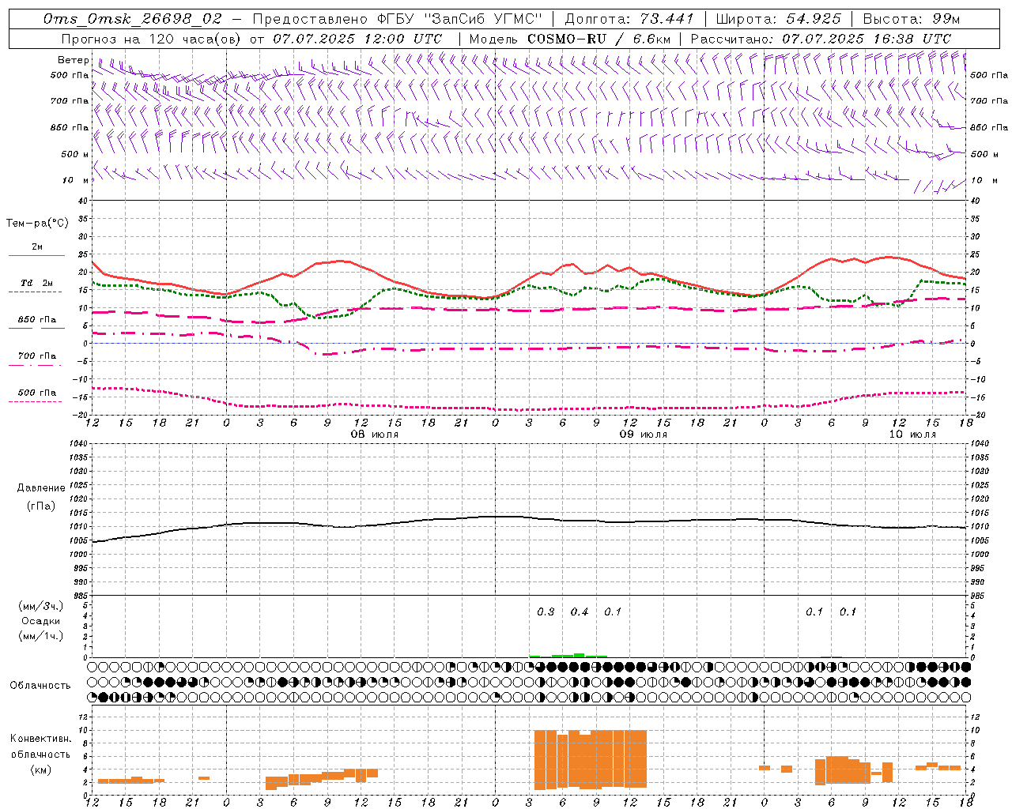Click the 09 июля date label
This screenshot has width=1012, height=809.
643,435
